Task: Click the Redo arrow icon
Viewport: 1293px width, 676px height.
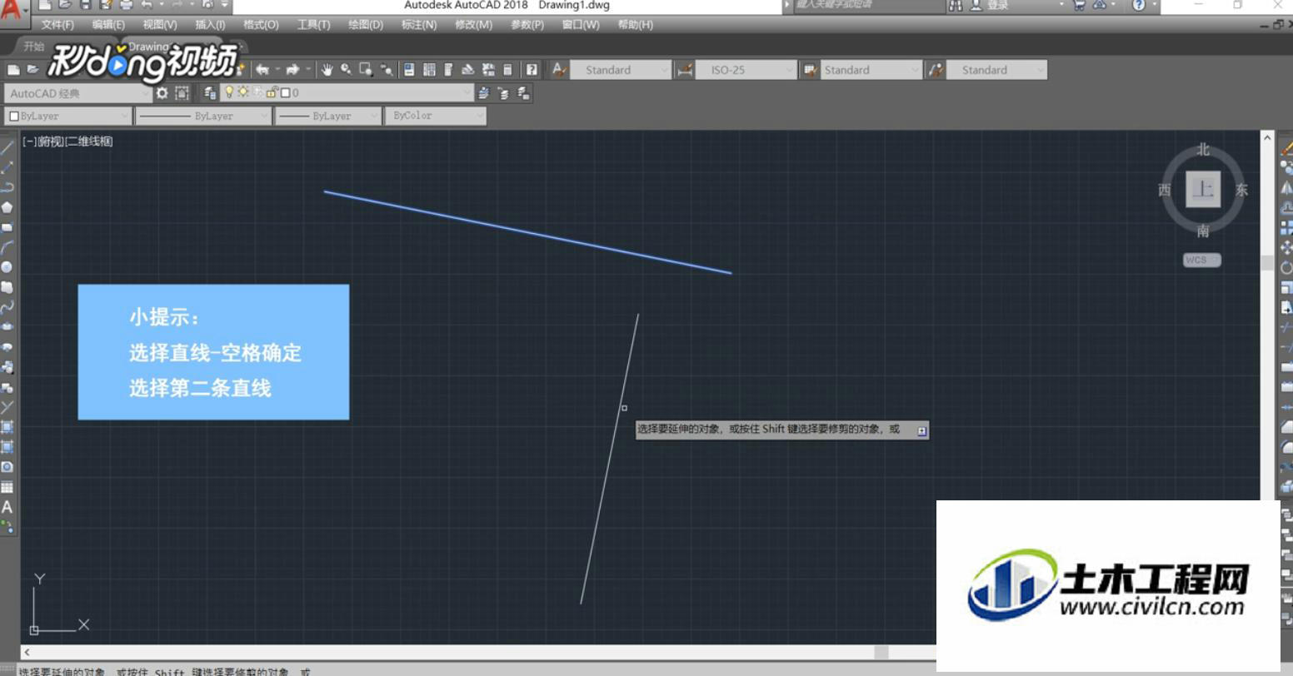Action: point(292,70)
